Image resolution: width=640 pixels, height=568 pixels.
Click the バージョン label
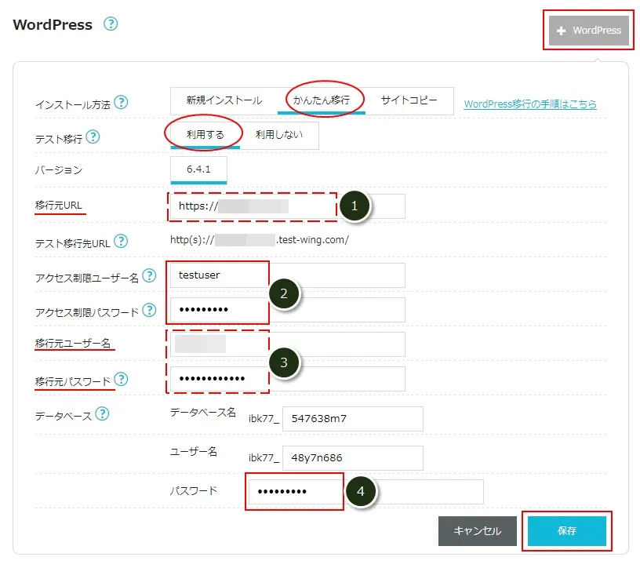pos(59,170)
